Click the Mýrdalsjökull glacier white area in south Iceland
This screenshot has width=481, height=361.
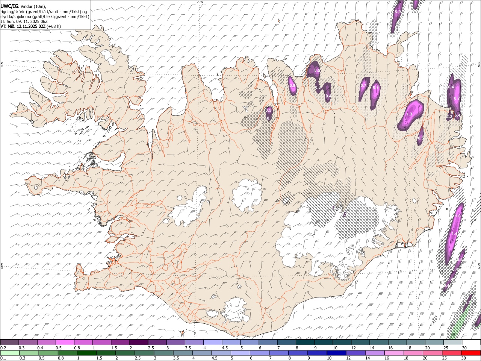pyautogui.click(x=236, y=310)
